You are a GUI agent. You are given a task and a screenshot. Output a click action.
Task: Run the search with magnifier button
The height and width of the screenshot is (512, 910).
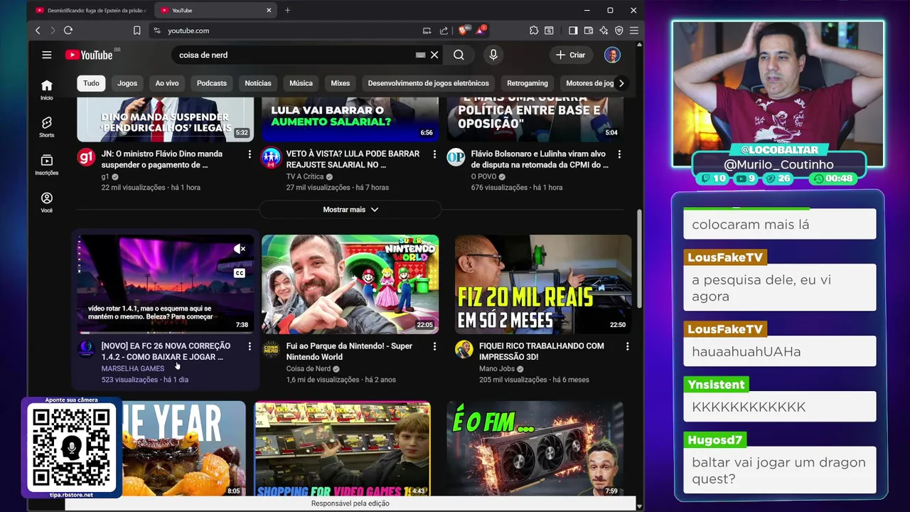coord(459,55)
